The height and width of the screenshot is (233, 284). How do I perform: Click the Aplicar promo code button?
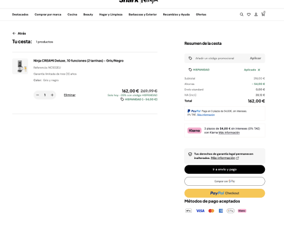click(255, 58)
